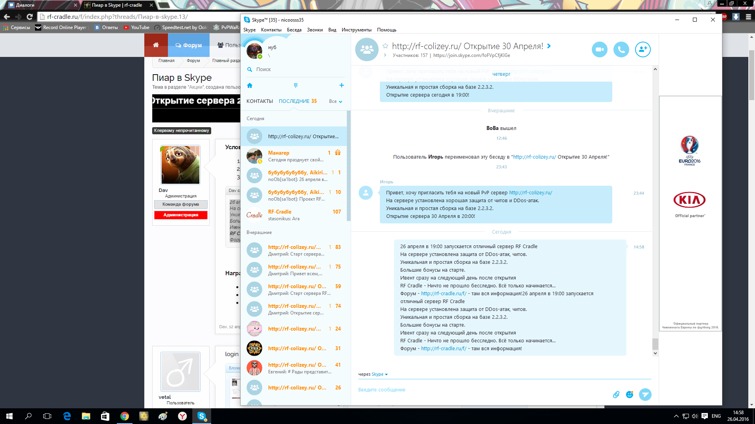
Task: Send the message with the arrow button
Action: [x=645, y=395]
